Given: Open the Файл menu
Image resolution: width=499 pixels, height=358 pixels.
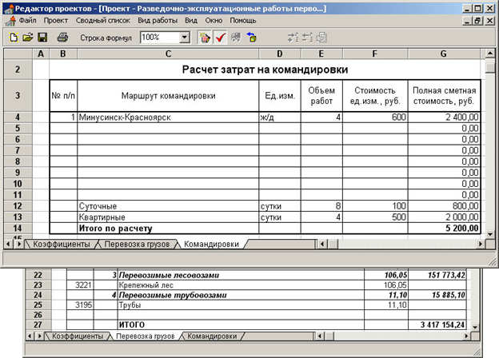Looking at the screenshot, I should (28, 20).
